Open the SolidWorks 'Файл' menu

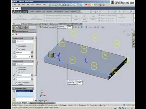coord(32,12)
